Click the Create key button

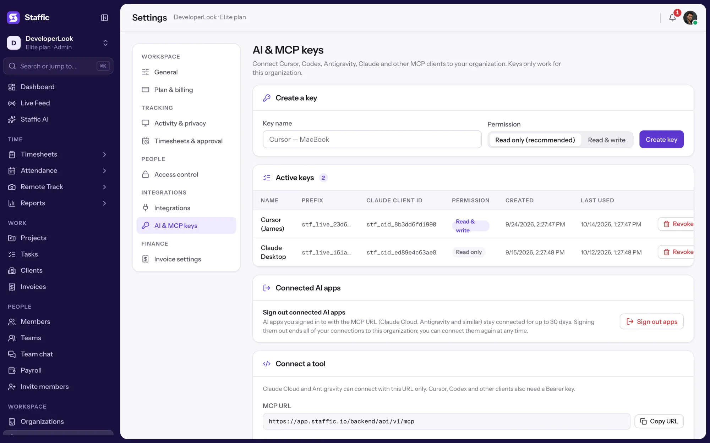point(661,140)
